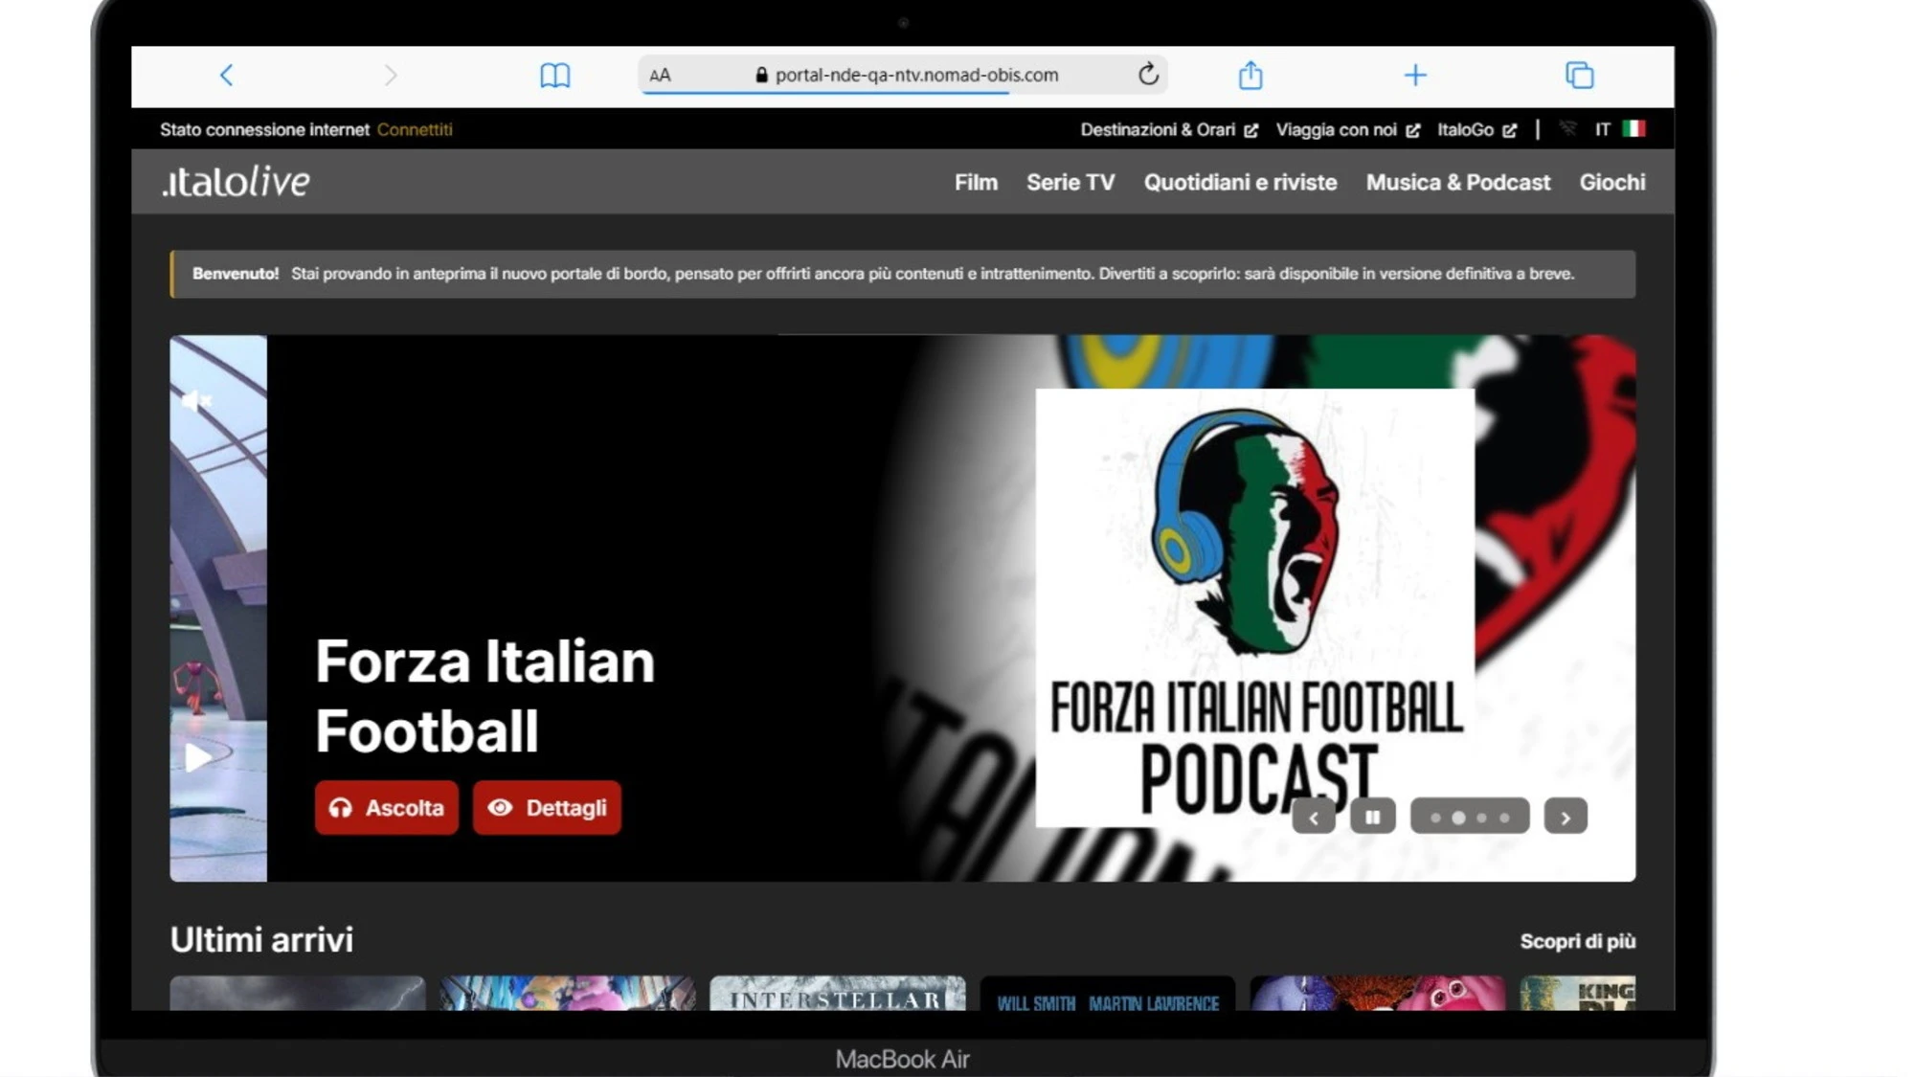Screen dimensions: 1915x1077
Task: Open Viaggia con noi external link
Action: [1348, 129]
